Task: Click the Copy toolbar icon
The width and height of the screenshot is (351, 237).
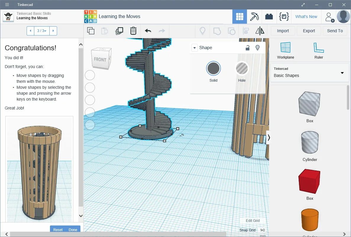Action: point(91,31)
